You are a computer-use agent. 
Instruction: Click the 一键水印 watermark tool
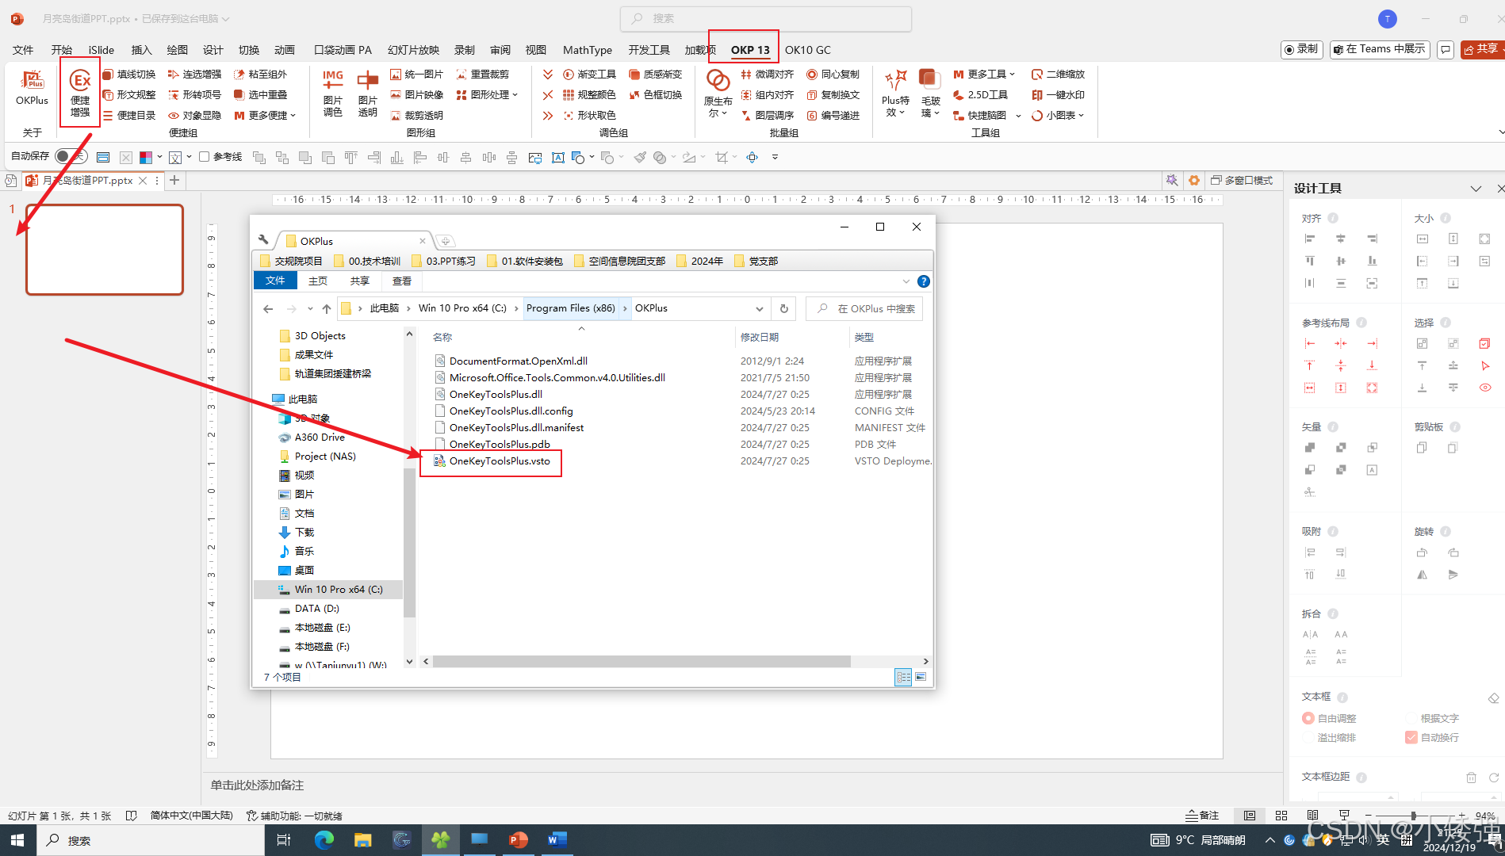click(1058, 95)
